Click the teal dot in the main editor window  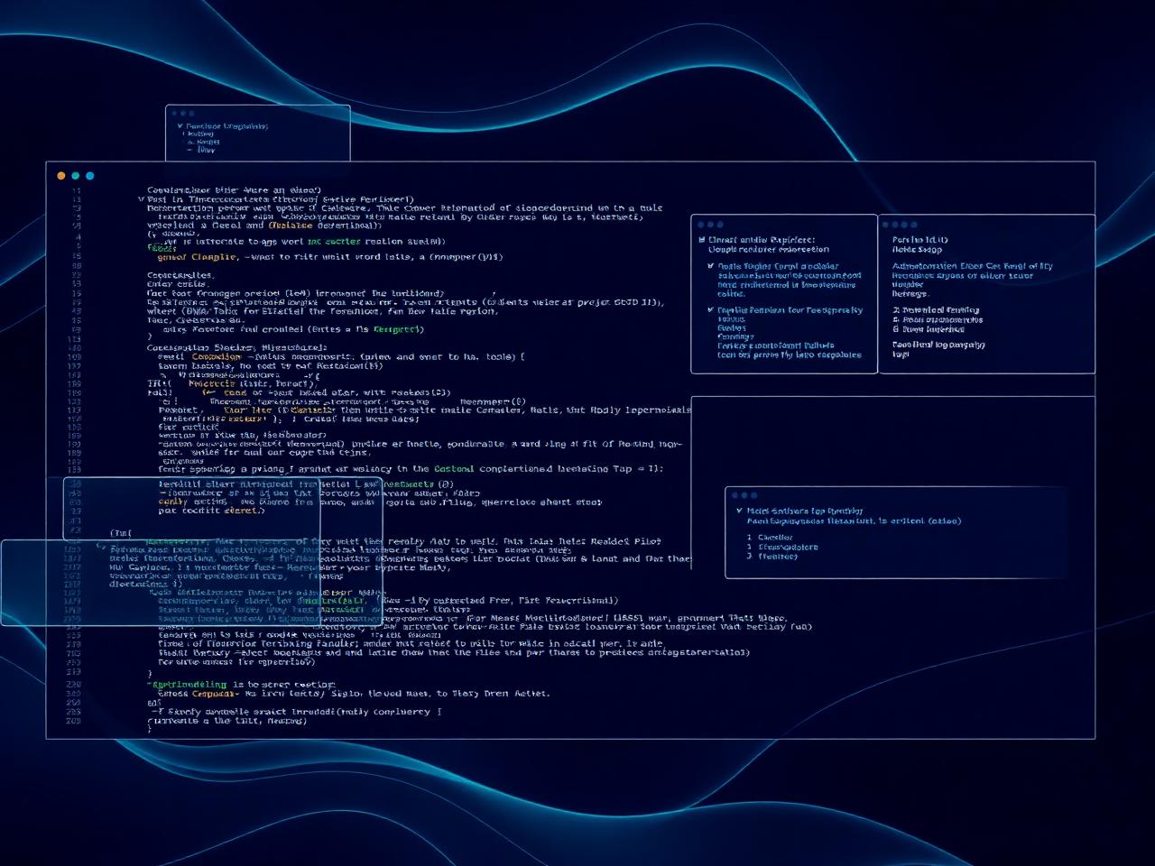pyautogui.click(x=76, y=176)
